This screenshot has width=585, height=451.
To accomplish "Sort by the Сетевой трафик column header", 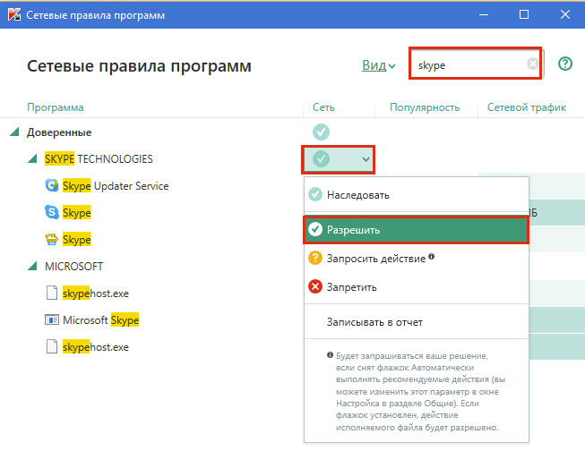I will pos(527,107).
